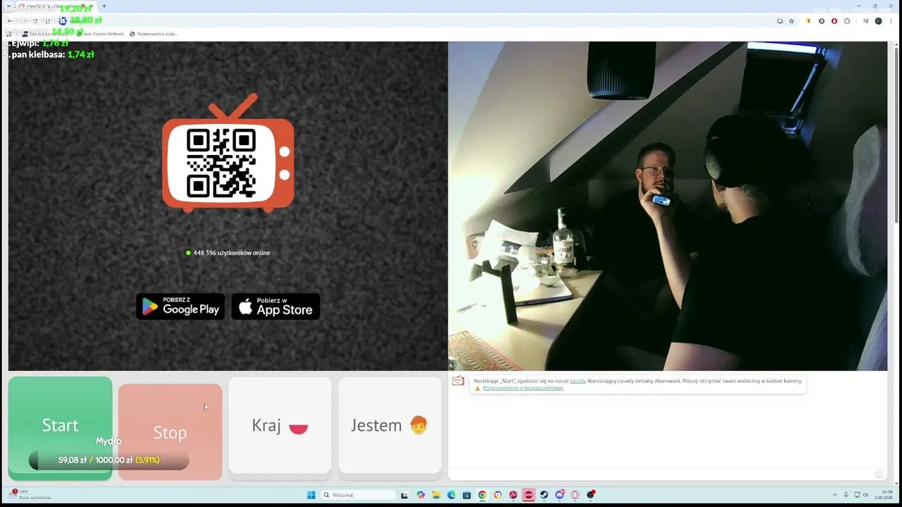The height and width of the screenshot is (507, 902).
Task: Bookmark this page with the star icon
Action: [x=791, y=21]
